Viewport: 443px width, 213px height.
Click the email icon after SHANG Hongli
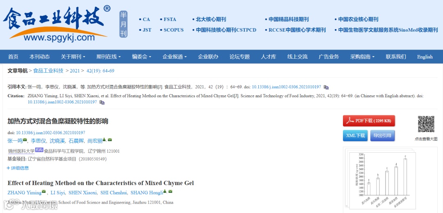pyautogui.click(x=170, y=192)
